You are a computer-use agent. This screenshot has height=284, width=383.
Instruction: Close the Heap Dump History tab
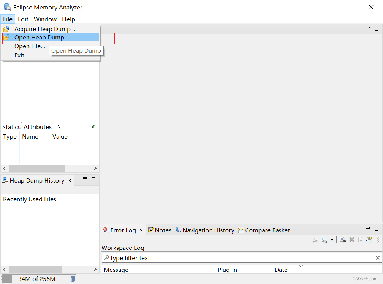click(70, 181)
